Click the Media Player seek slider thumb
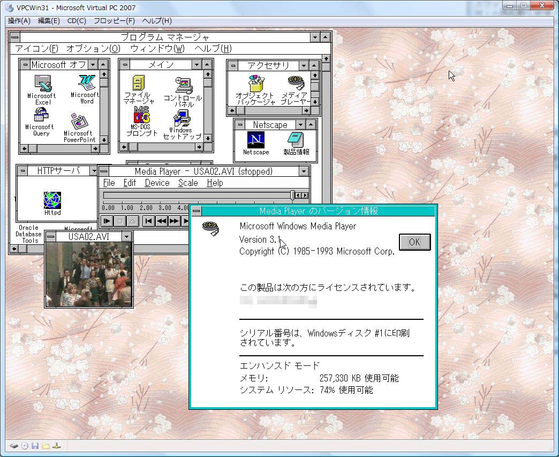 pos(292,195)
